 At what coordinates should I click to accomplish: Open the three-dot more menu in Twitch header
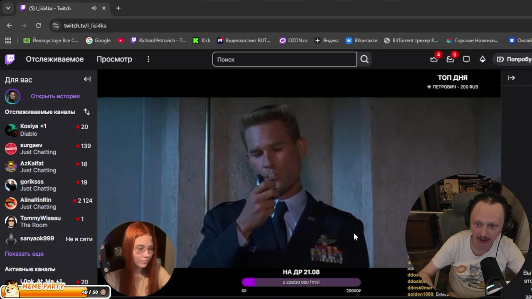click(148, 59)
